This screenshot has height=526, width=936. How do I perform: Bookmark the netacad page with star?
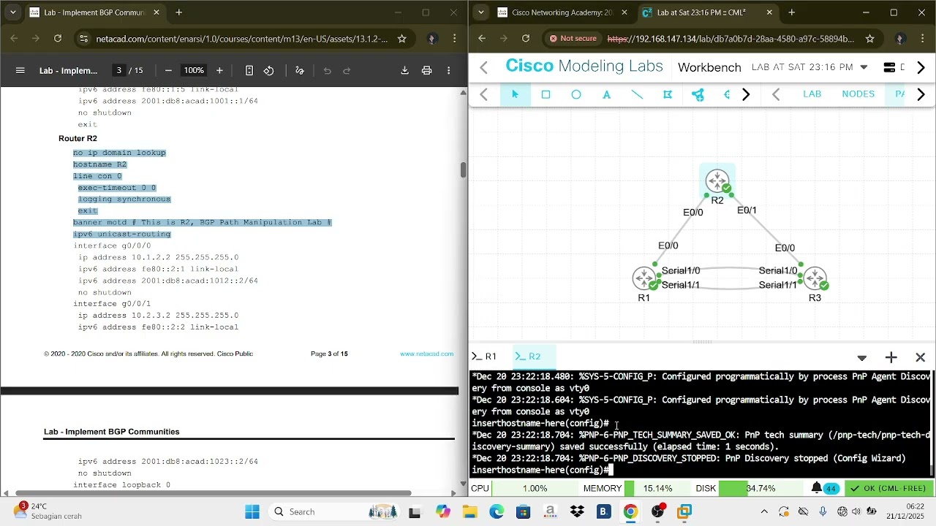[x=401, y=39]
